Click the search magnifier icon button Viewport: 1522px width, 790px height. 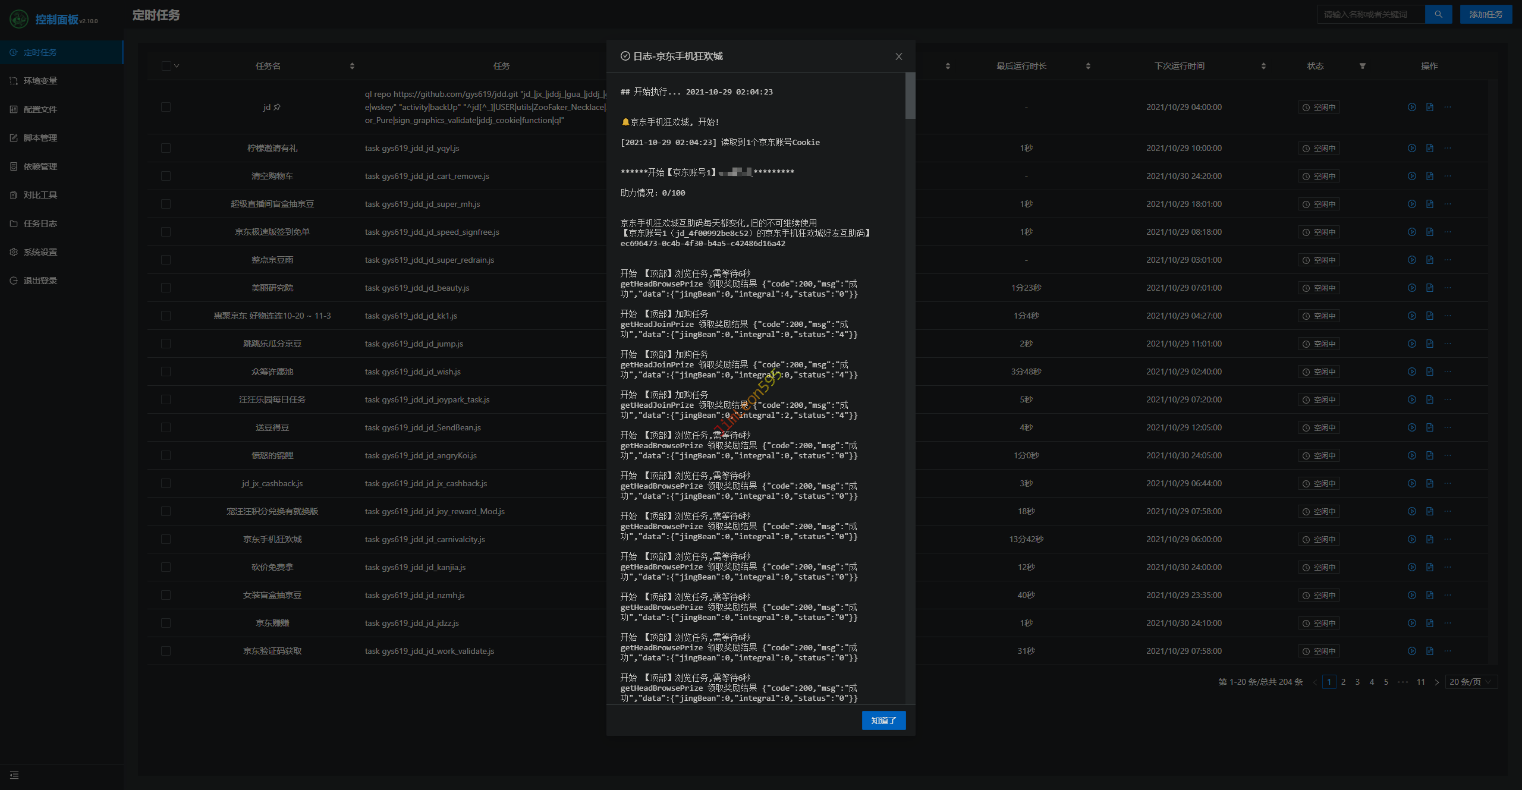click(x=1438, y=14)
